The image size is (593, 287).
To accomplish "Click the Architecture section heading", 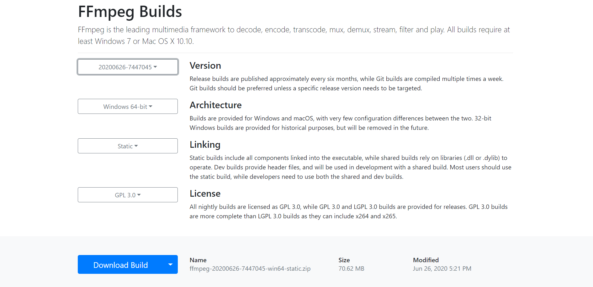I will coord(215,105).
